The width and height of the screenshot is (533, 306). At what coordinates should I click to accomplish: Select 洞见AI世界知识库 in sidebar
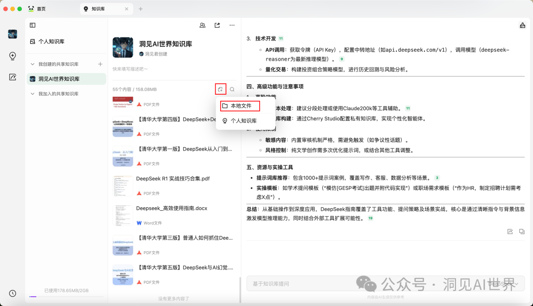pyautogui.click(x=66, y=79)
